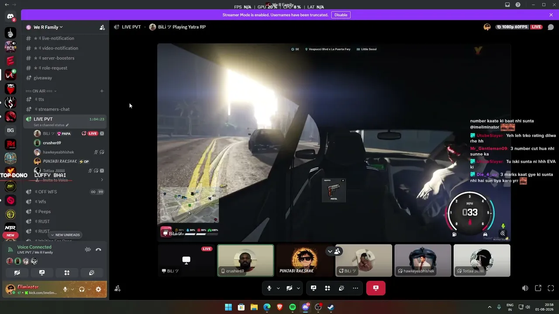Viewport: 559px width, 314px height.
Task: Disconnect from voice in Voice Connected panel
Action: coord(98,249)
